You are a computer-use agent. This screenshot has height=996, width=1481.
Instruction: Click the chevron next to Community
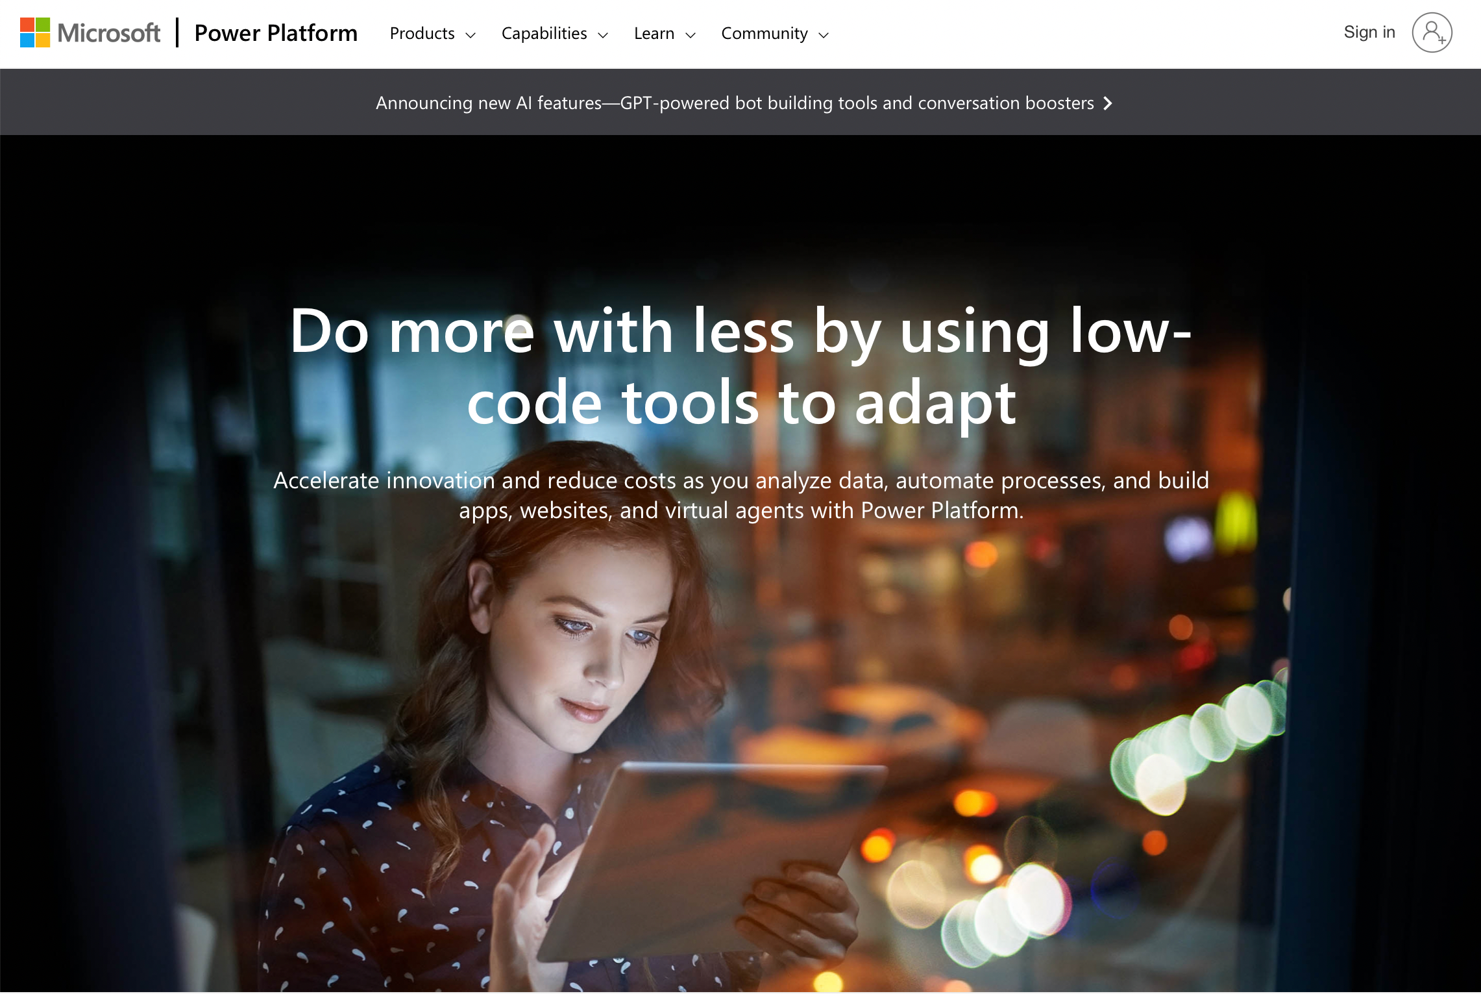[824, 35]
